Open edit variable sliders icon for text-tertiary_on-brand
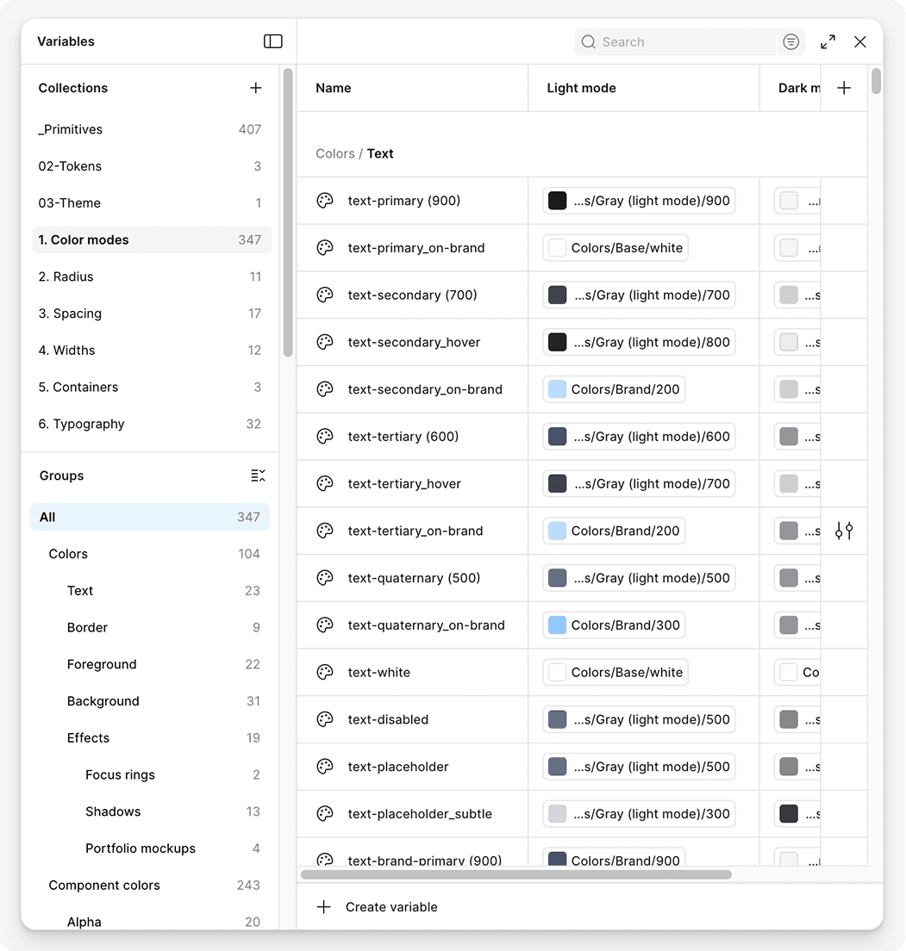The height and width of the screenshot is (951, 906). pos(844,531)
